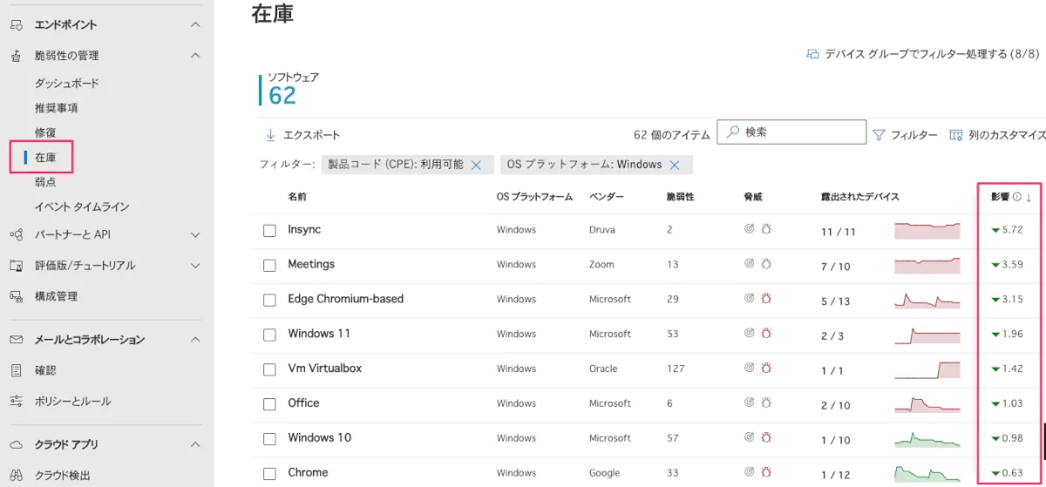1046x487 pixels.
Task: Open イベント タイムライン in the sidebar
Action: (x=82, y=207)
